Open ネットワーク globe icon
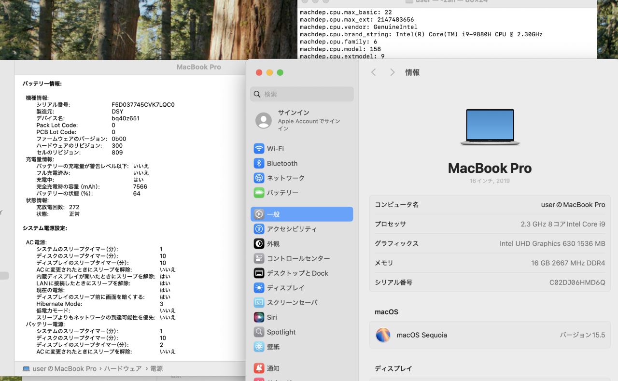 pos(259,178)
